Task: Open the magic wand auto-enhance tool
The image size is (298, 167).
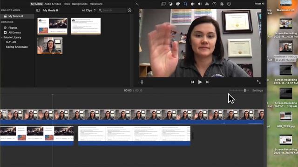Action: [x=136, y=4]
